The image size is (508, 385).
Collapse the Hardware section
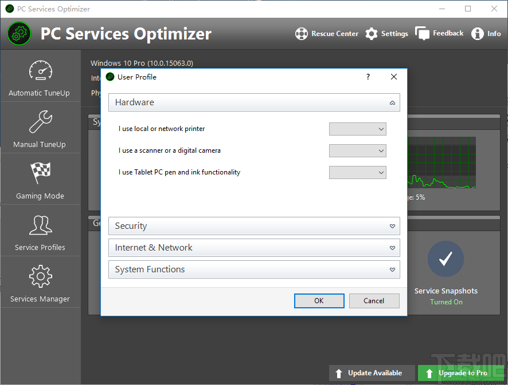coord(392,102)
